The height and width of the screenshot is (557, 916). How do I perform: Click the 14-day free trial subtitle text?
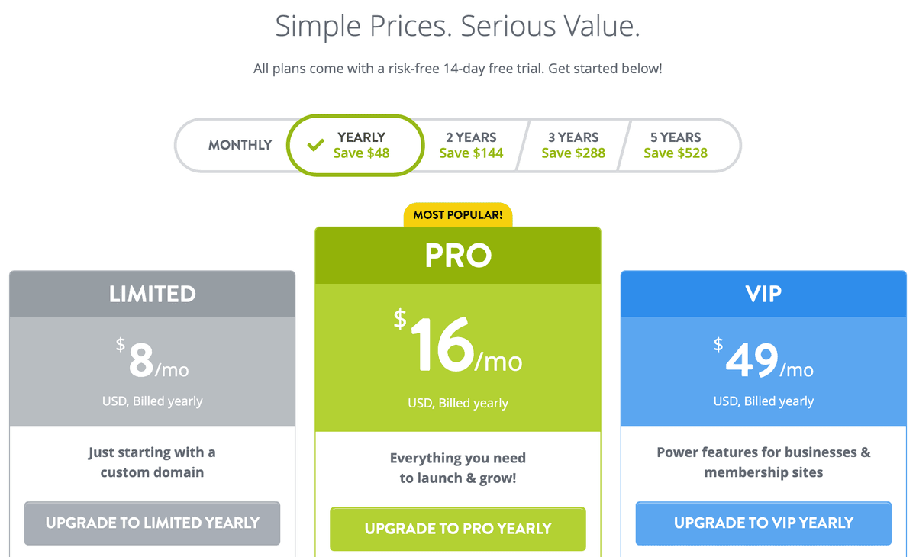click(x=458, y=69)
